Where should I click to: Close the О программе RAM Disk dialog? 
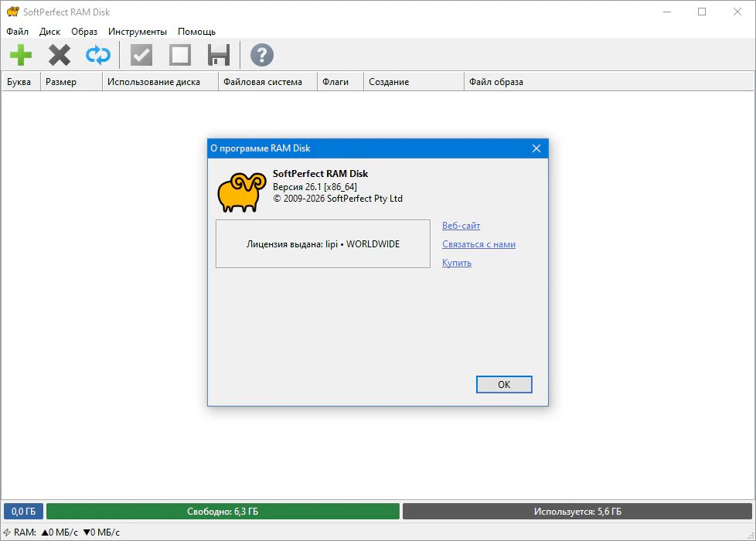coord(536,148)
